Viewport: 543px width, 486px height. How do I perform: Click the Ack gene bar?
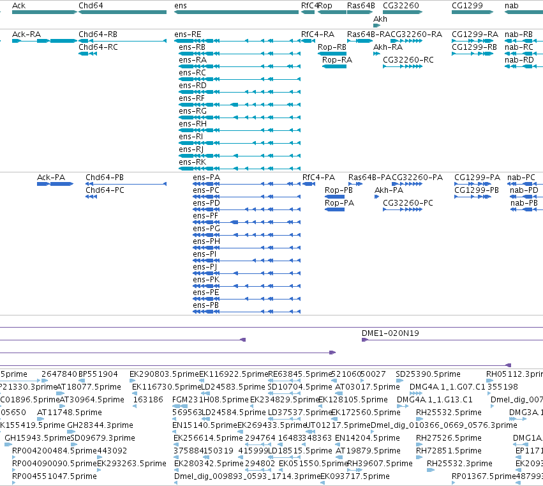click(44, 12)
